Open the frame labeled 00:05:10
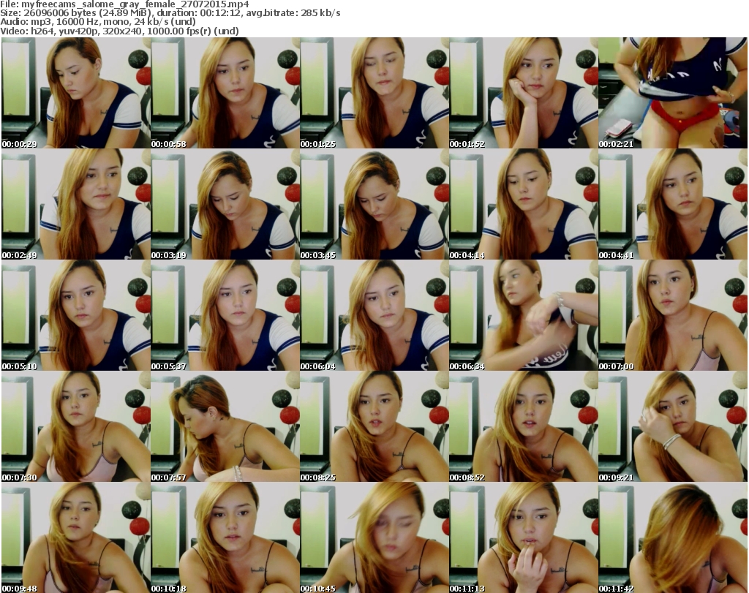 (76, 315)
